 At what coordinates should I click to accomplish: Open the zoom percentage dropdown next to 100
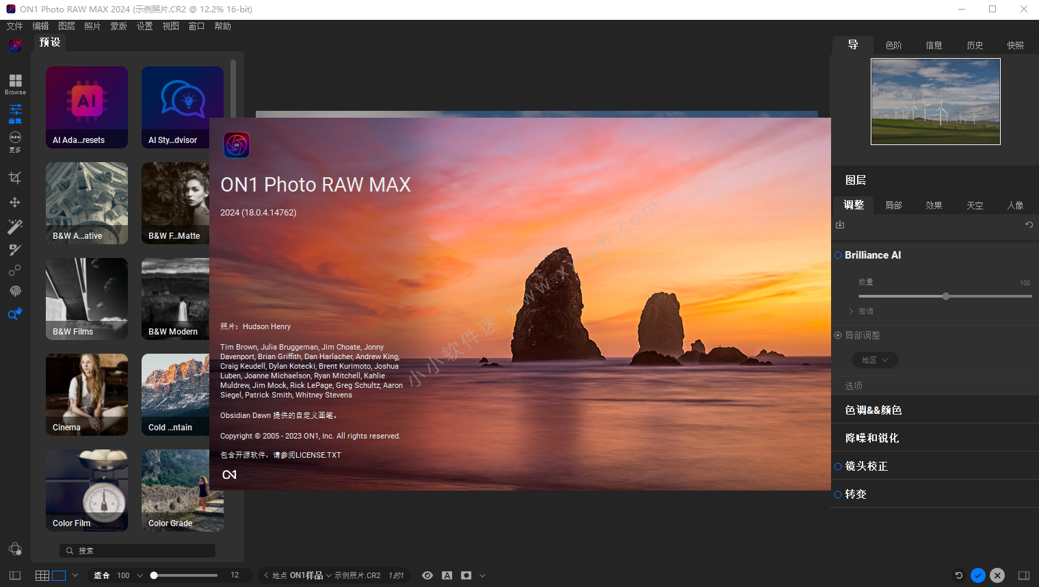[x=140, y=575]
